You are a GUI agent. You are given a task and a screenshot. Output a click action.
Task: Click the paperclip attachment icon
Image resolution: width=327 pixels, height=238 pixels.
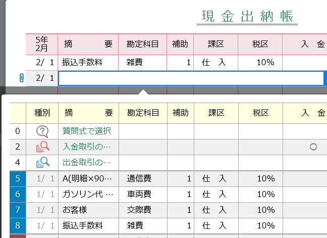pyautogui.click(x=22, y=78)
